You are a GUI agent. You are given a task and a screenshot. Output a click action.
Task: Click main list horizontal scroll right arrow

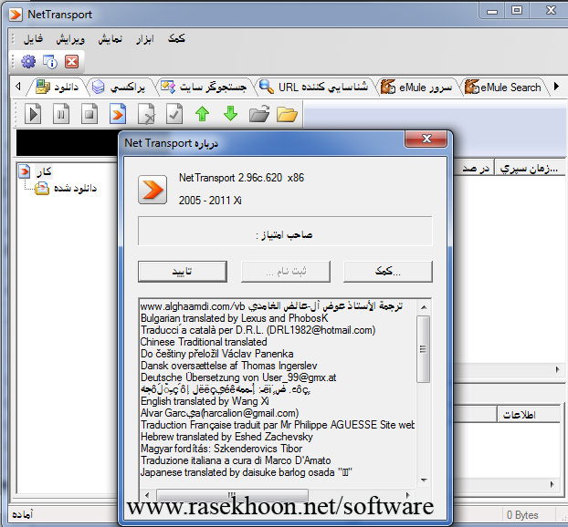click(557, 369)
